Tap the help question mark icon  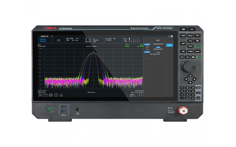pos(56,95)
